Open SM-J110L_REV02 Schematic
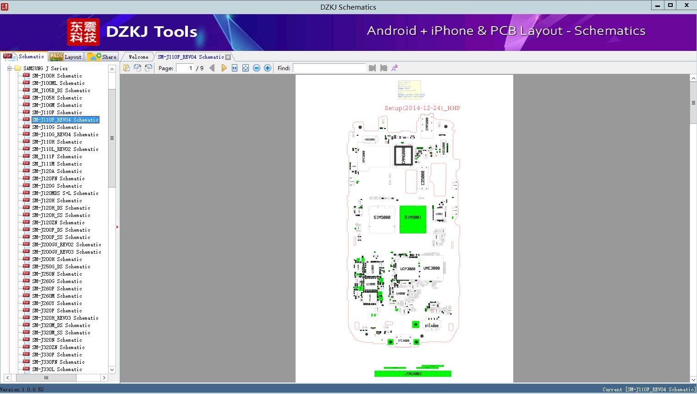Screen dimensions: 697x394 click(65, 149)
